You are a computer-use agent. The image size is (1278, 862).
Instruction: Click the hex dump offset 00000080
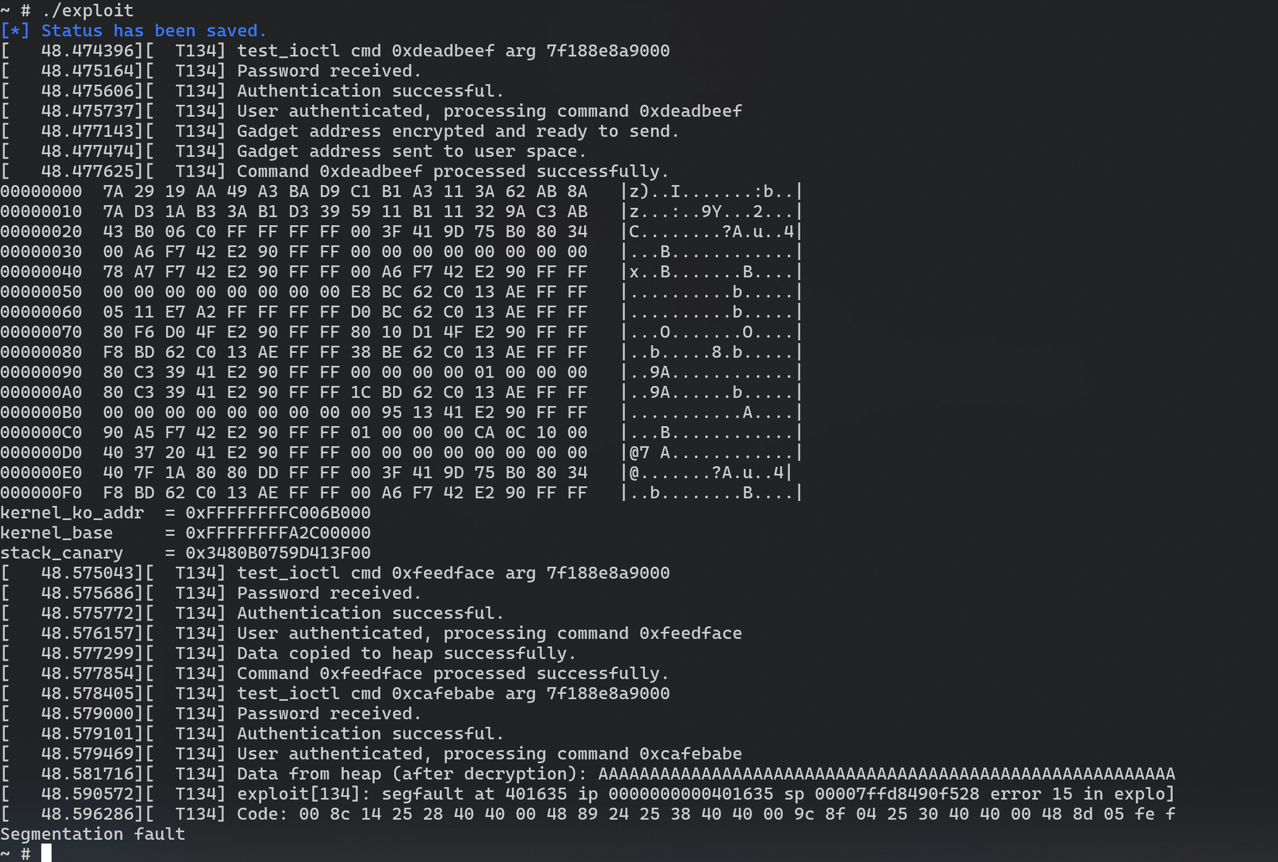[x=41, y=352]
